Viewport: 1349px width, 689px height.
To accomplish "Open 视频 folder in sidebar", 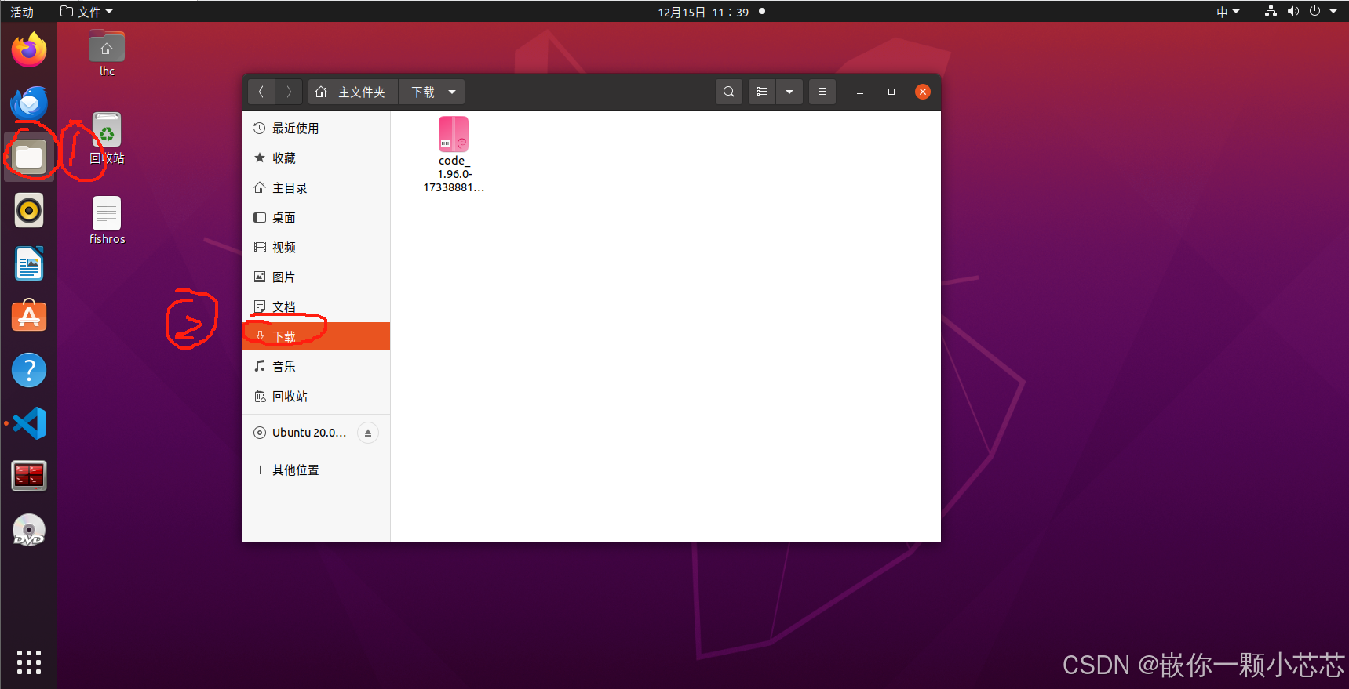I will (x=316, y=248).
